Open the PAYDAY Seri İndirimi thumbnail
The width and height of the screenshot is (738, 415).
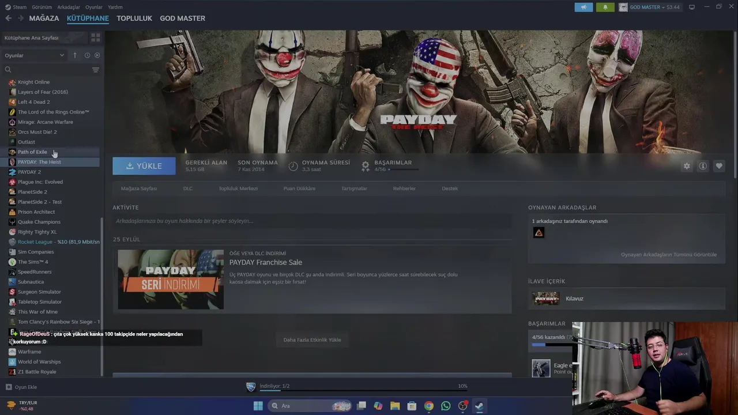click(171, 280)
